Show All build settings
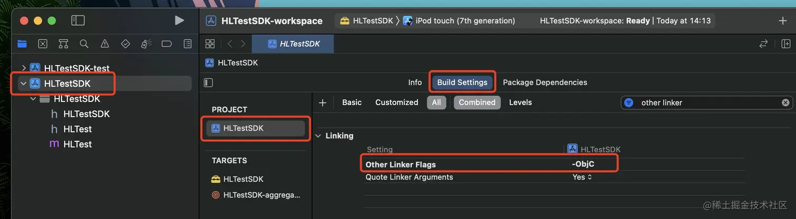 436,102
